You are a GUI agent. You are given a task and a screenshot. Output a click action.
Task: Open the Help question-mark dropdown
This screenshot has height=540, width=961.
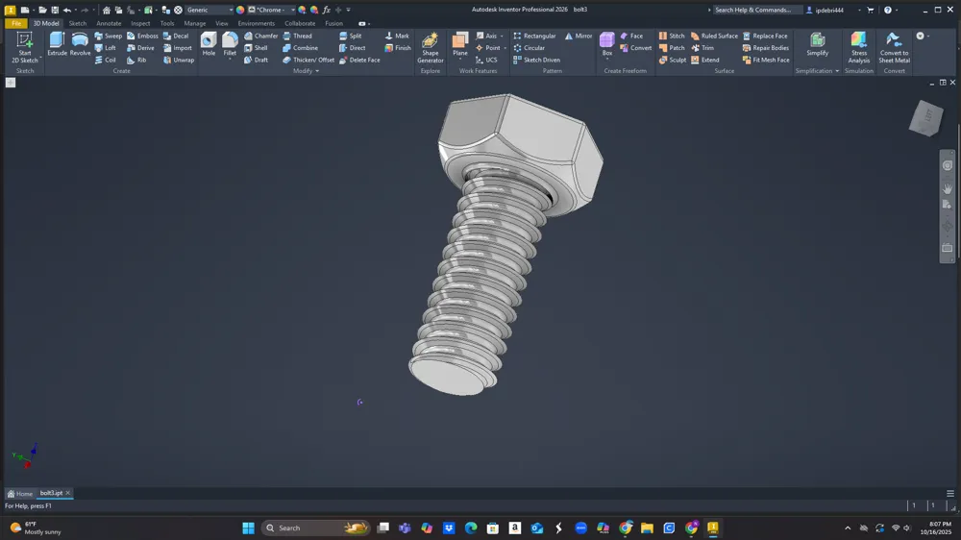point(898,10)
